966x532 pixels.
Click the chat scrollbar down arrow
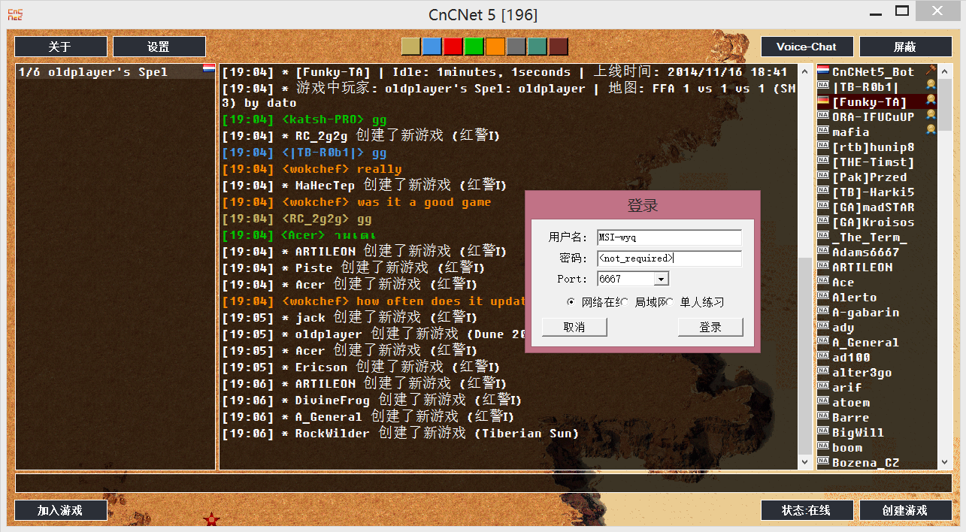point(804,462)
